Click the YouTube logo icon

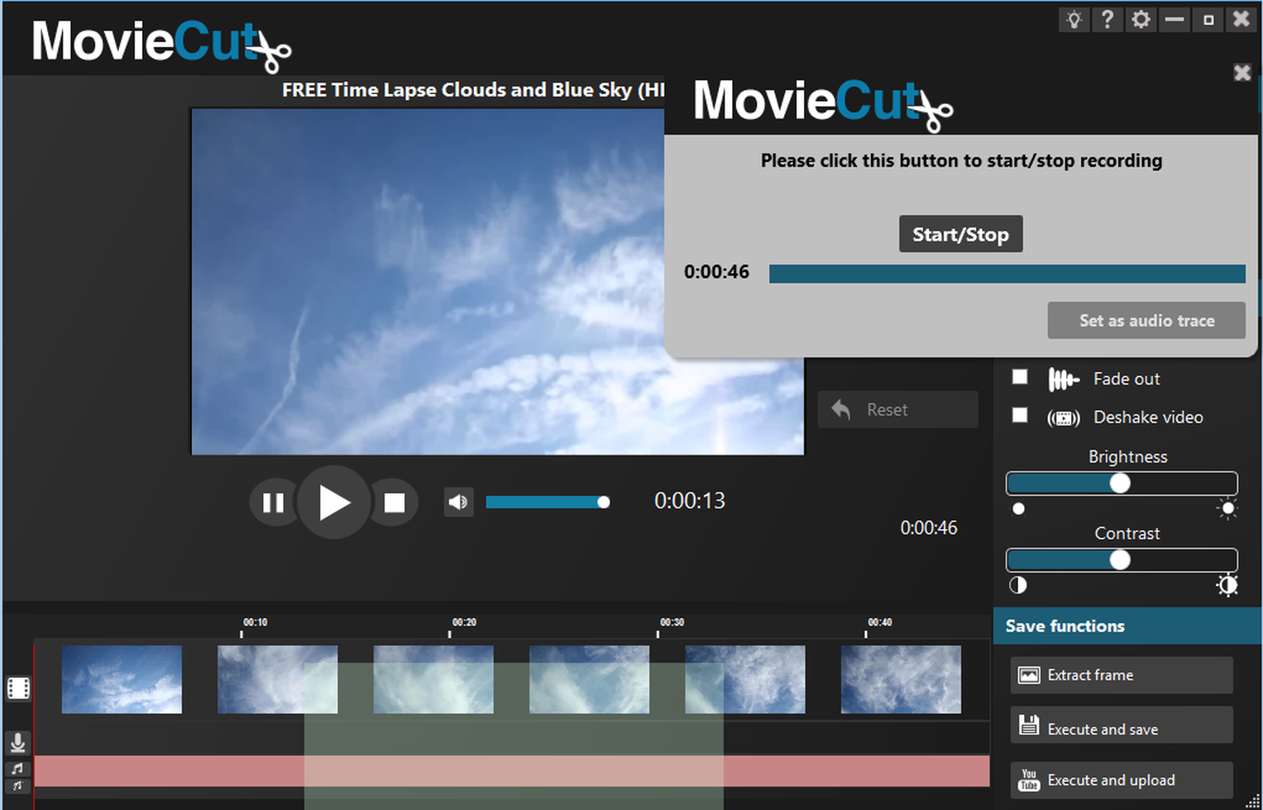pos(1029,780)
